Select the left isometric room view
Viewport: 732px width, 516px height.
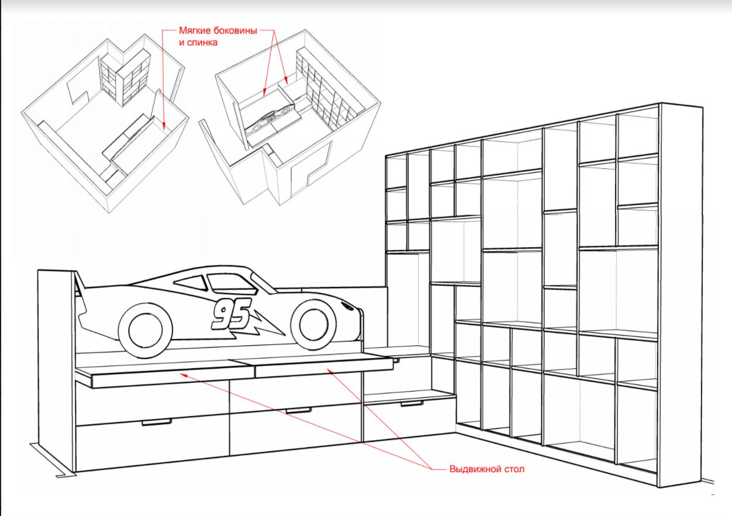105,124
